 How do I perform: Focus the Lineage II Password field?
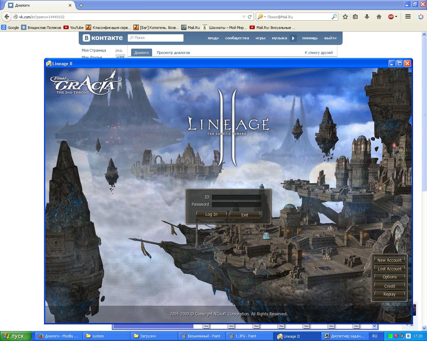tap(237, 204)
